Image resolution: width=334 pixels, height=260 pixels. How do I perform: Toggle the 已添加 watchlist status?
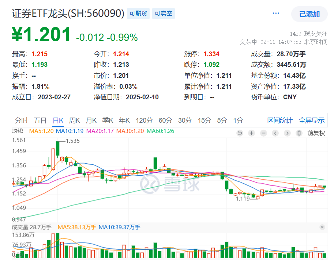point(309,14)
